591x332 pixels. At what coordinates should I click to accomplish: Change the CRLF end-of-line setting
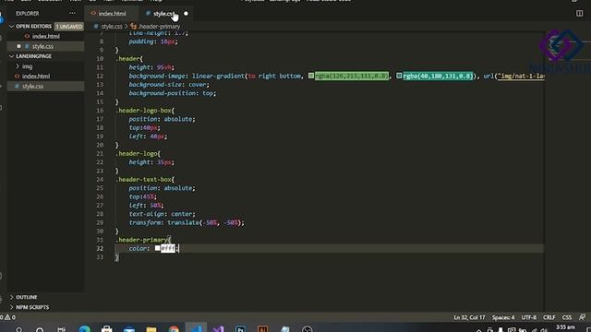pyautogui.click(x=549, y=317)
